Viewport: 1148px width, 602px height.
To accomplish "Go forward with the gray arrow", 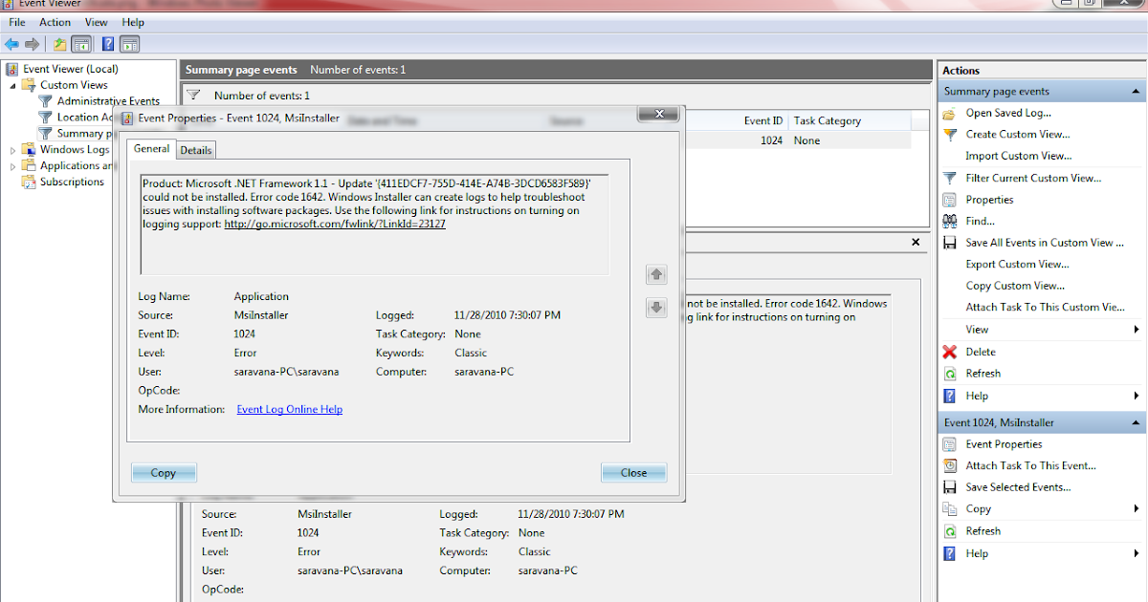I will click(x=33, y=44).
